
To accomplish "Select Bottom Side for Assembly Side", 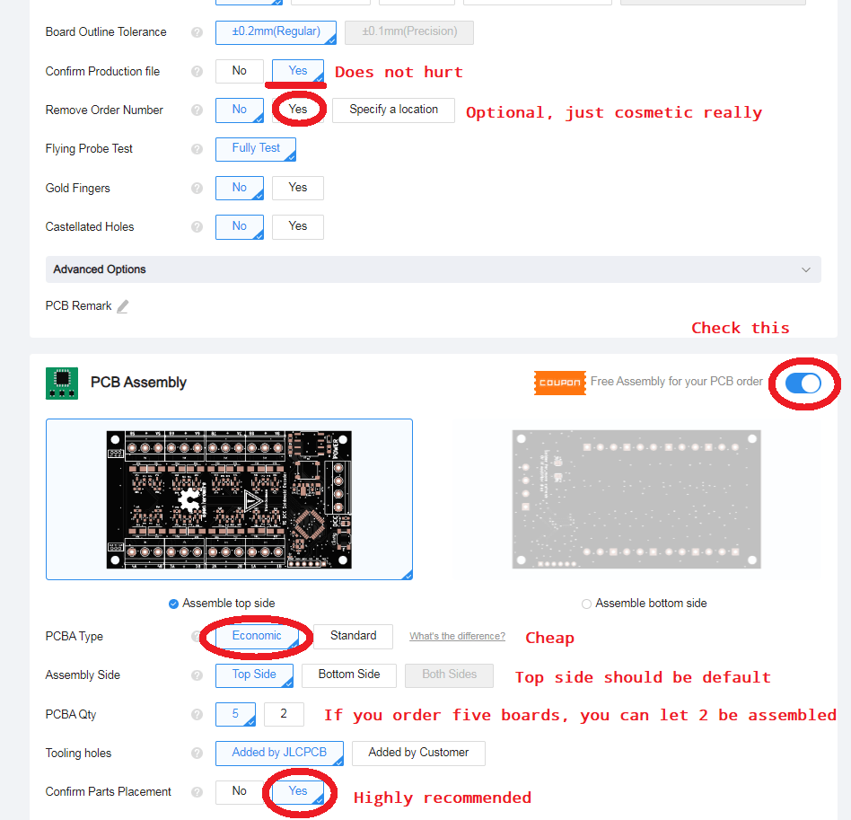I will pyautogui.click(x=349, y=675).
